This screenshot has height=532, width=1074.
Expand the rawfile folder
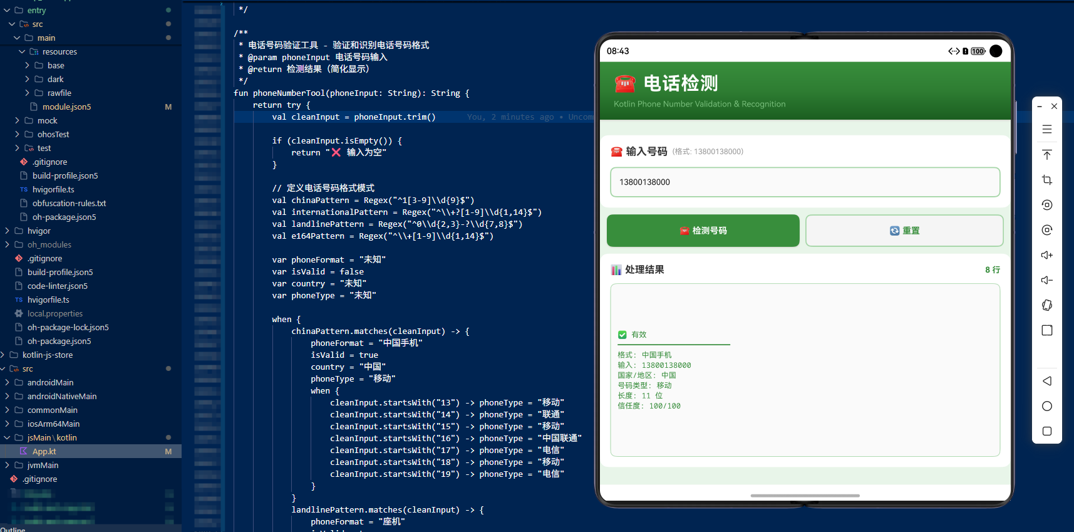pos(27,93)
